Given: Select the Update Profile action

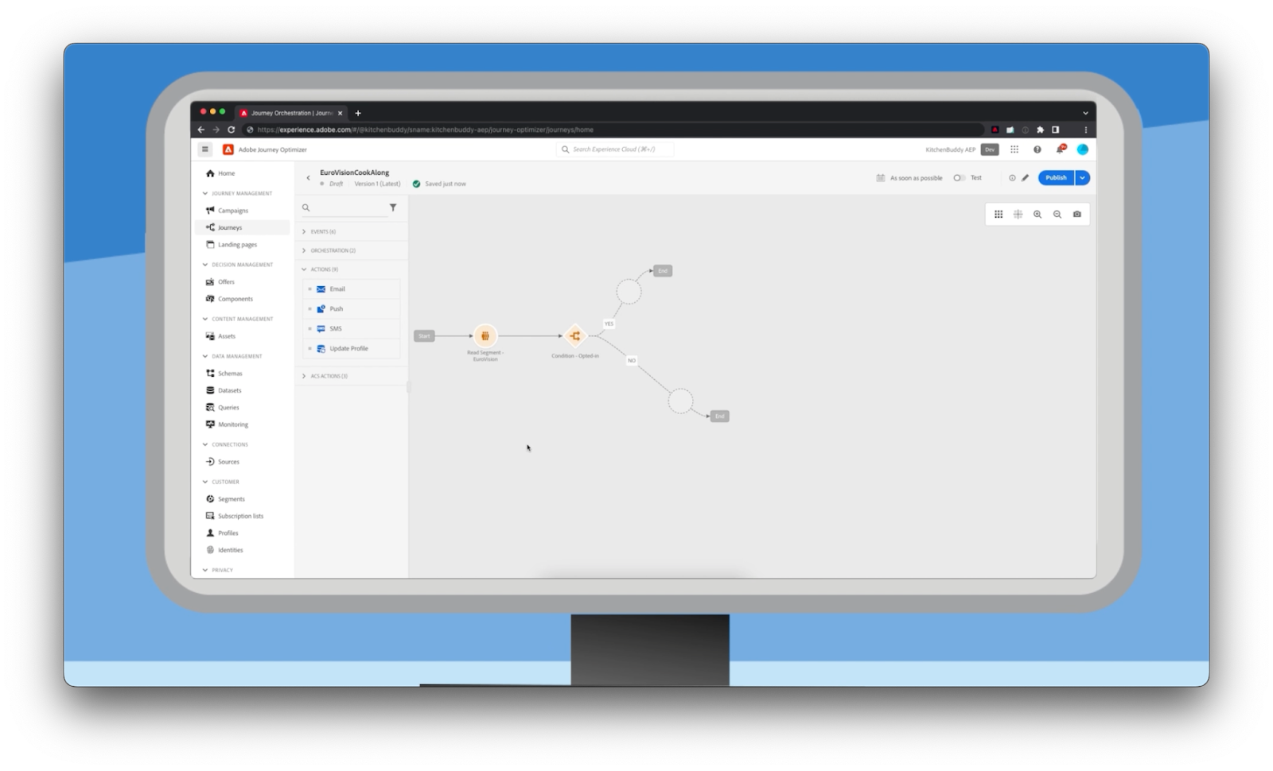Looking at the screenshot, I should 351,348.
